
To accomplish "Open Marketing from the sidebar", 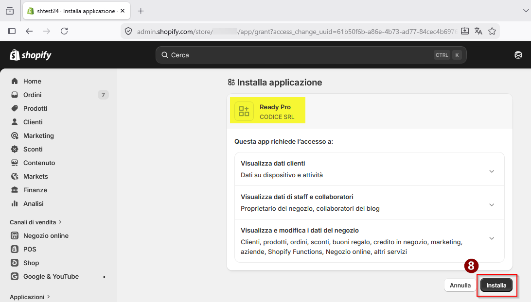I will coord(38,135).
